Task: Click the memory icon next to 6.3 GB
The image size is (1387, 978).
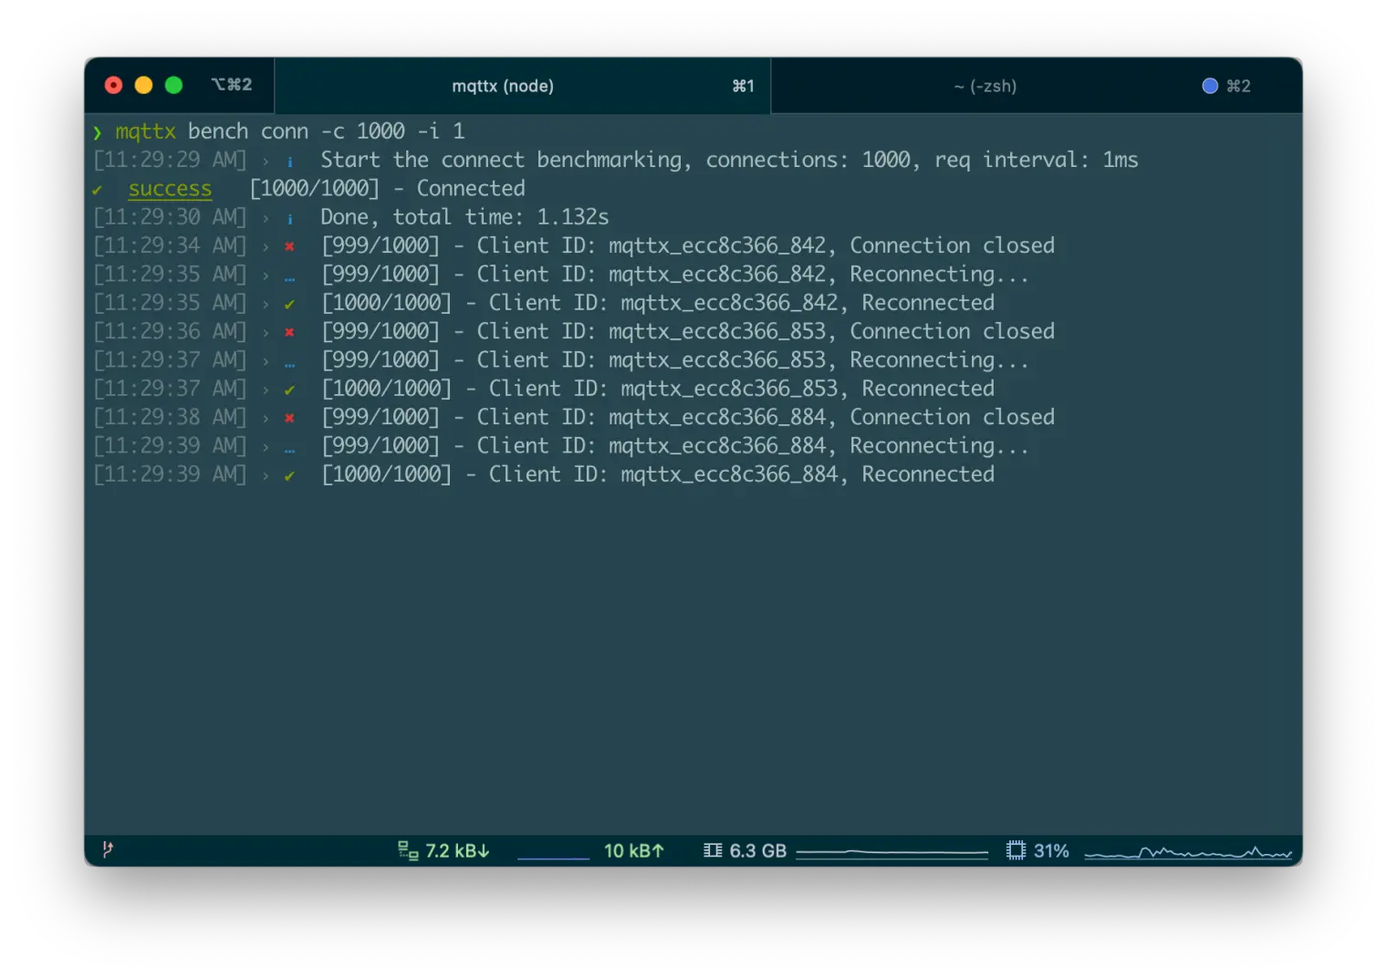Action: click(x=713, y=850)
